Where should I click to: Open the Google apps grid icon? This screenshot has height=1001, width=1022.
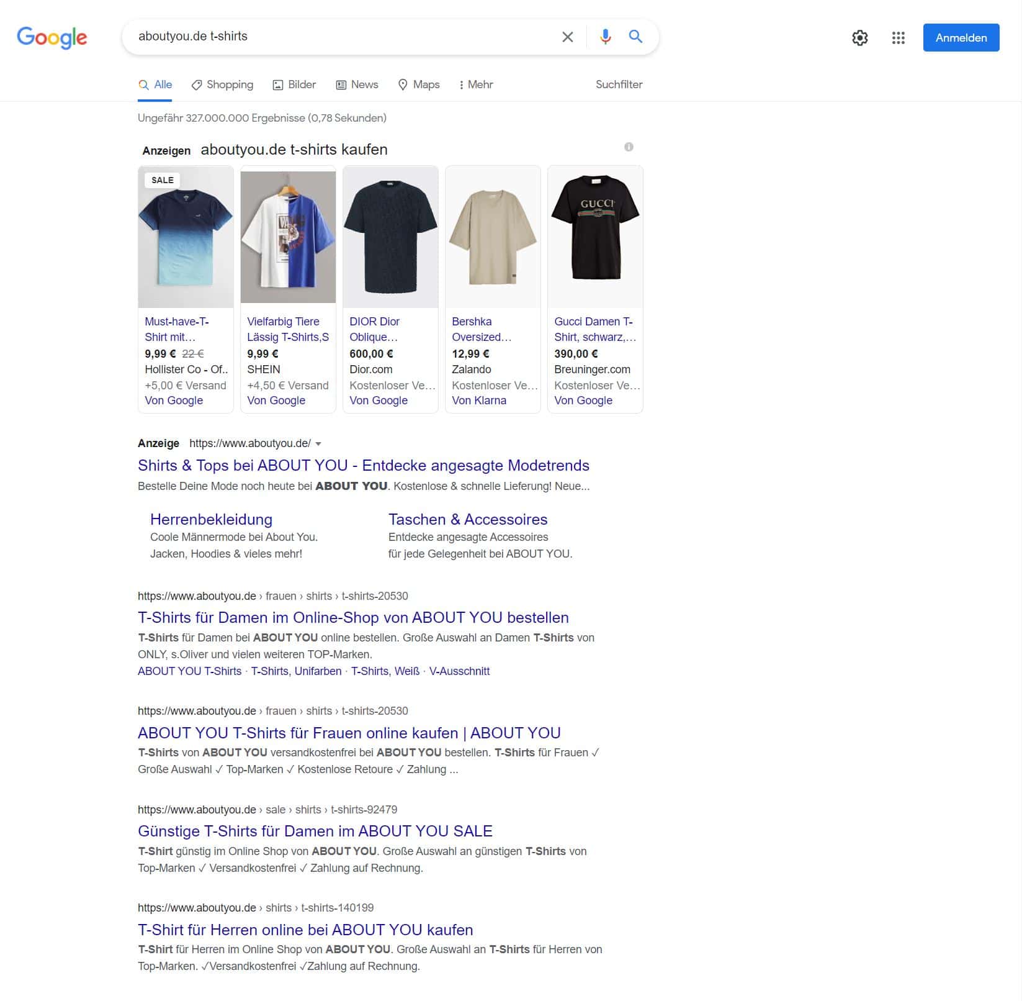tap(898, 38)
